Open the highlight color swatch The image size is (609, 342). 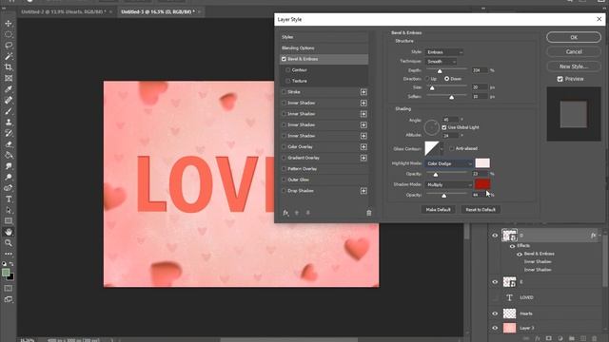click(x=482, y=162)
